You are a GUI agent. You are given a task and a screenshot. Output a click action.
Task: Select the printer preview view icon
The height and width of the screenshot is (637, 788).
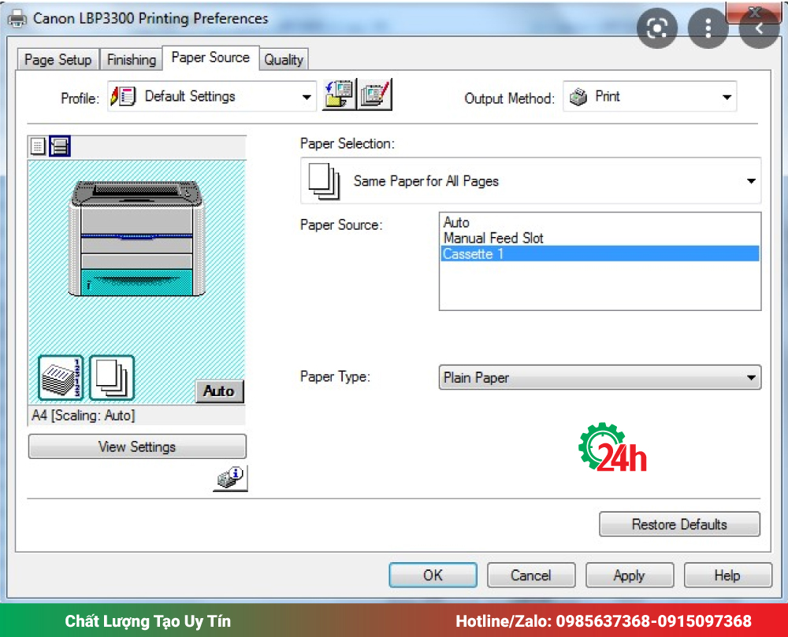(60, 146)
